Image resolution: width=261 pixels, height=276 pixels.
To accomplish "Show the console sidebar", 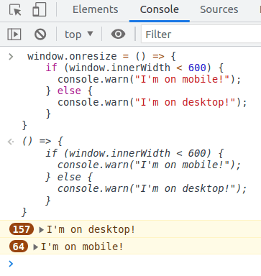I will 14,34.
